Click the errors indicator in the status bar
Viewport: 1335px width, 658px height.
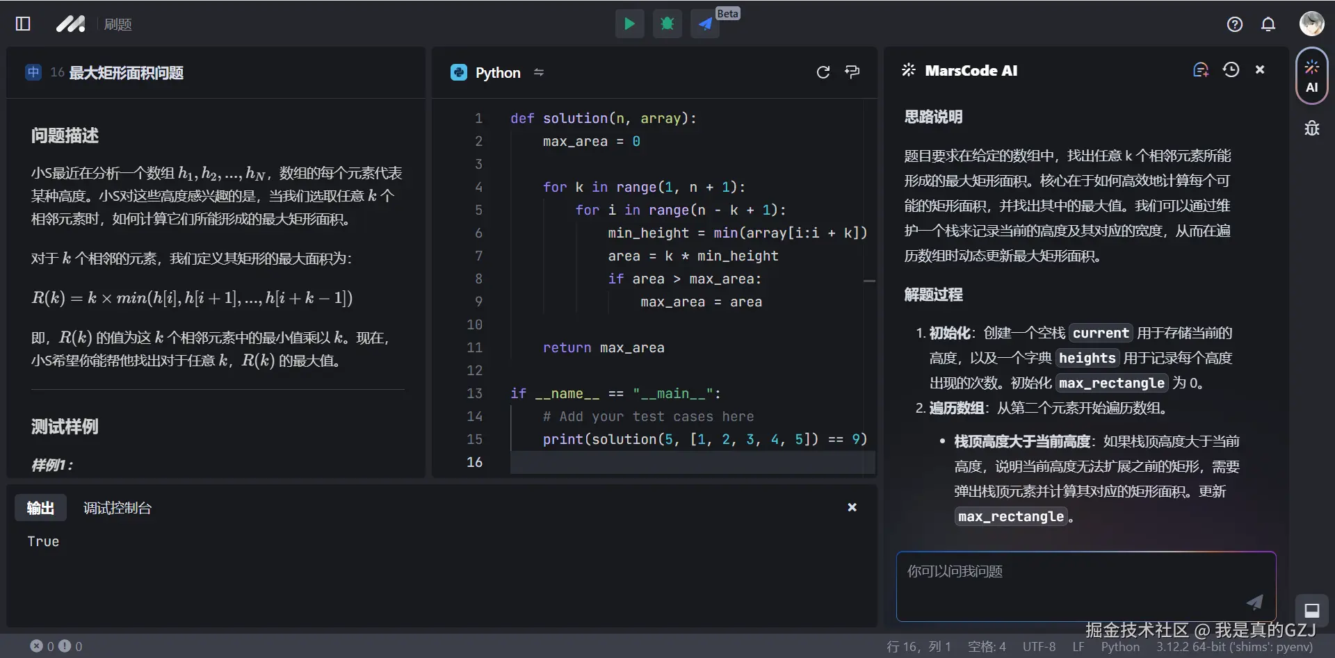click(x=42, y=646)
